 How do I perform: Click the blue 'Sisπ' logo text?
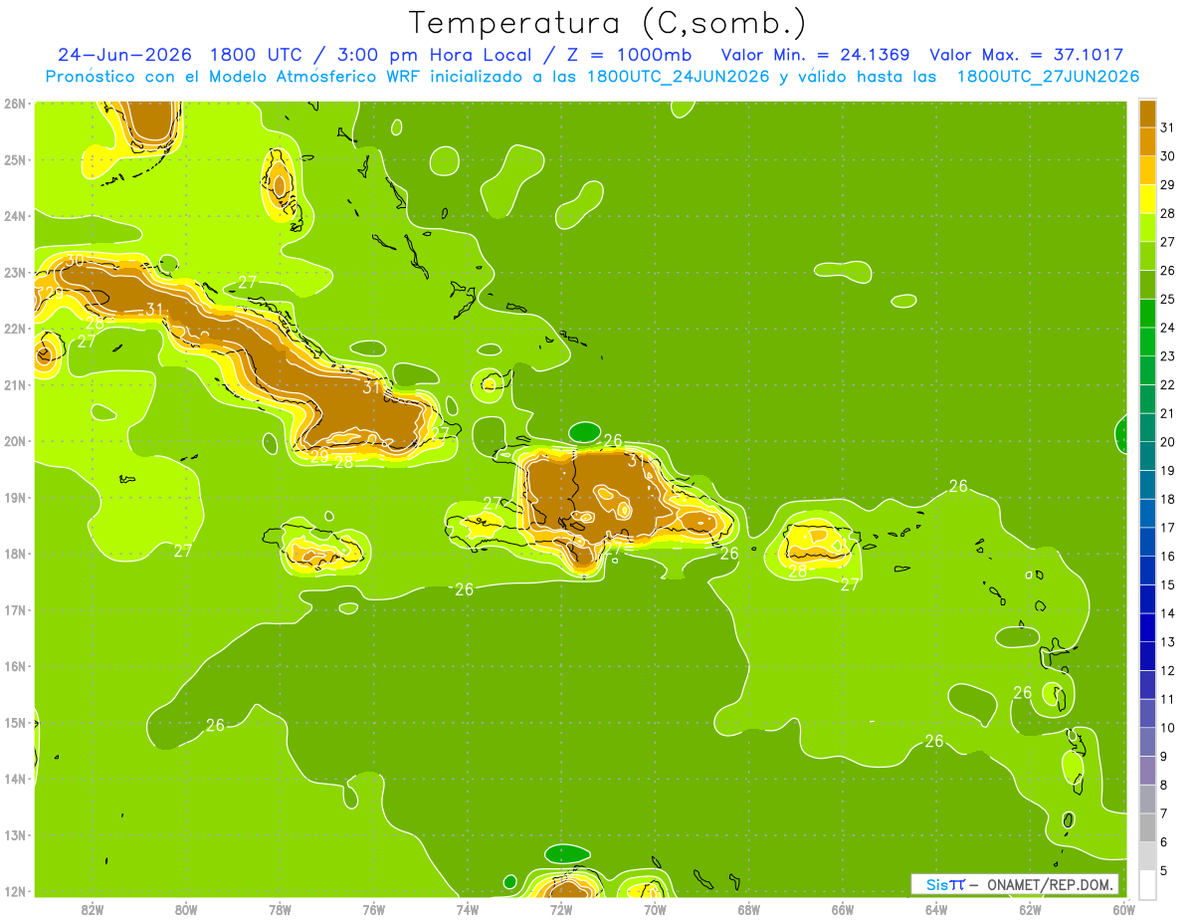pyautogui.click(x=944, y=884)
